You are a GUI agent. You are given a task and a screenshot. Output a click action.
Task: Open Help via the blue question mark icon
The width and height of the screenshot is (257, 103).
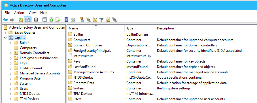66,20
